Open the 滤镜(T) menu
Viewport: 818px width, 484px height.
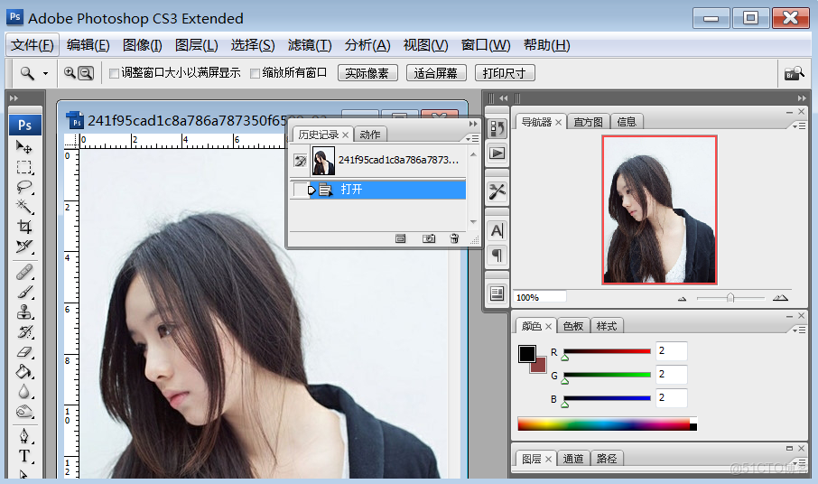(310, 45)
